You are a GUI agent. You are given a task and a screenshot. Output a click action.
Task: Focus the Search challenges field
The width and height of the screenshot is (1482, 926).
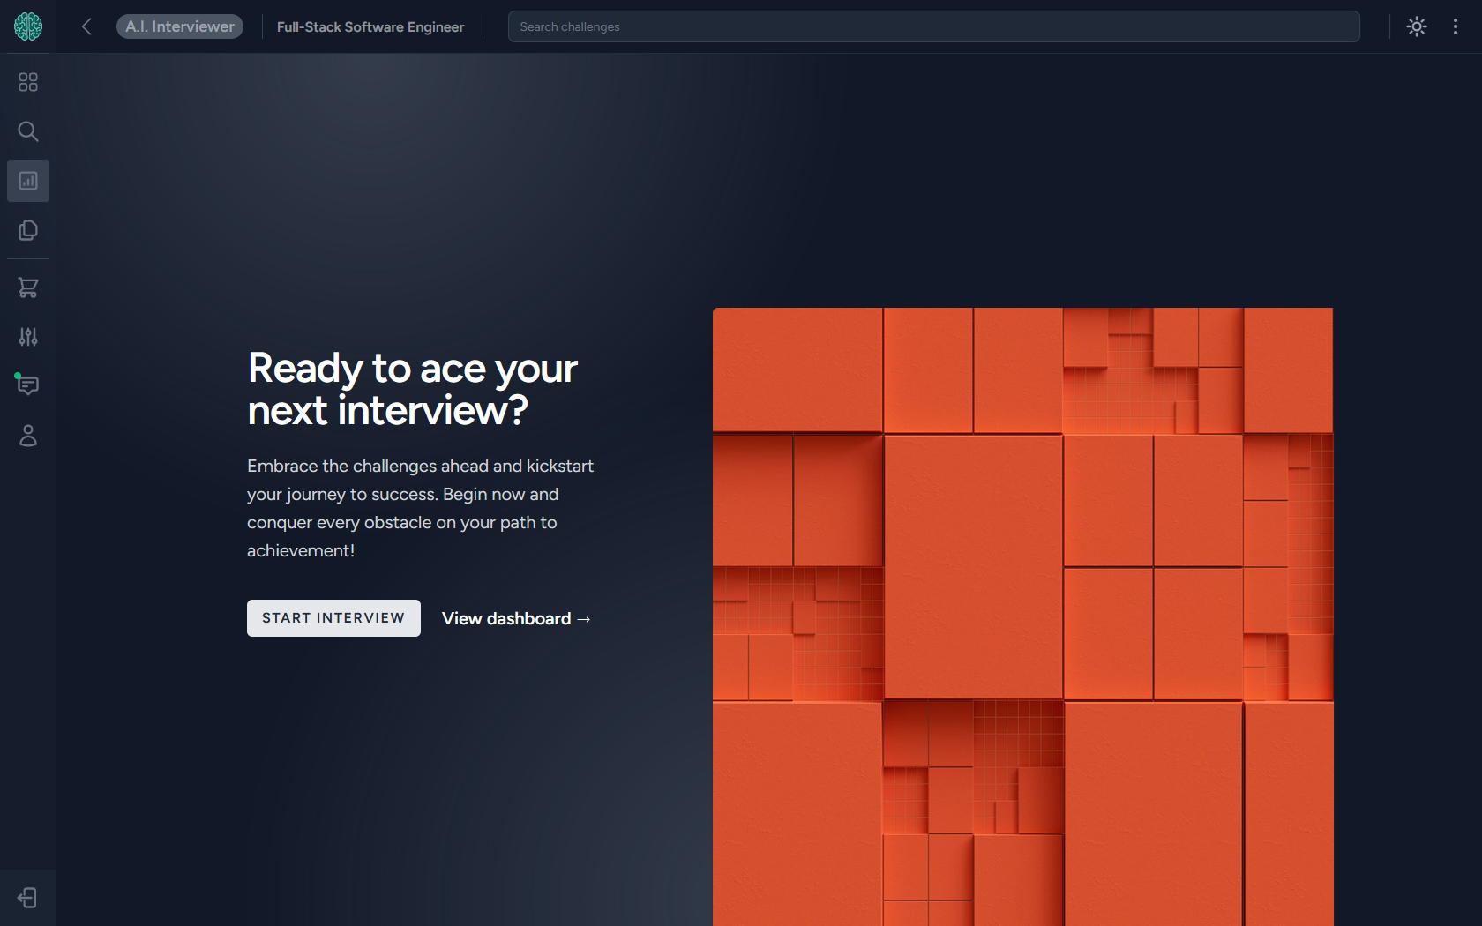coord(934,26)
